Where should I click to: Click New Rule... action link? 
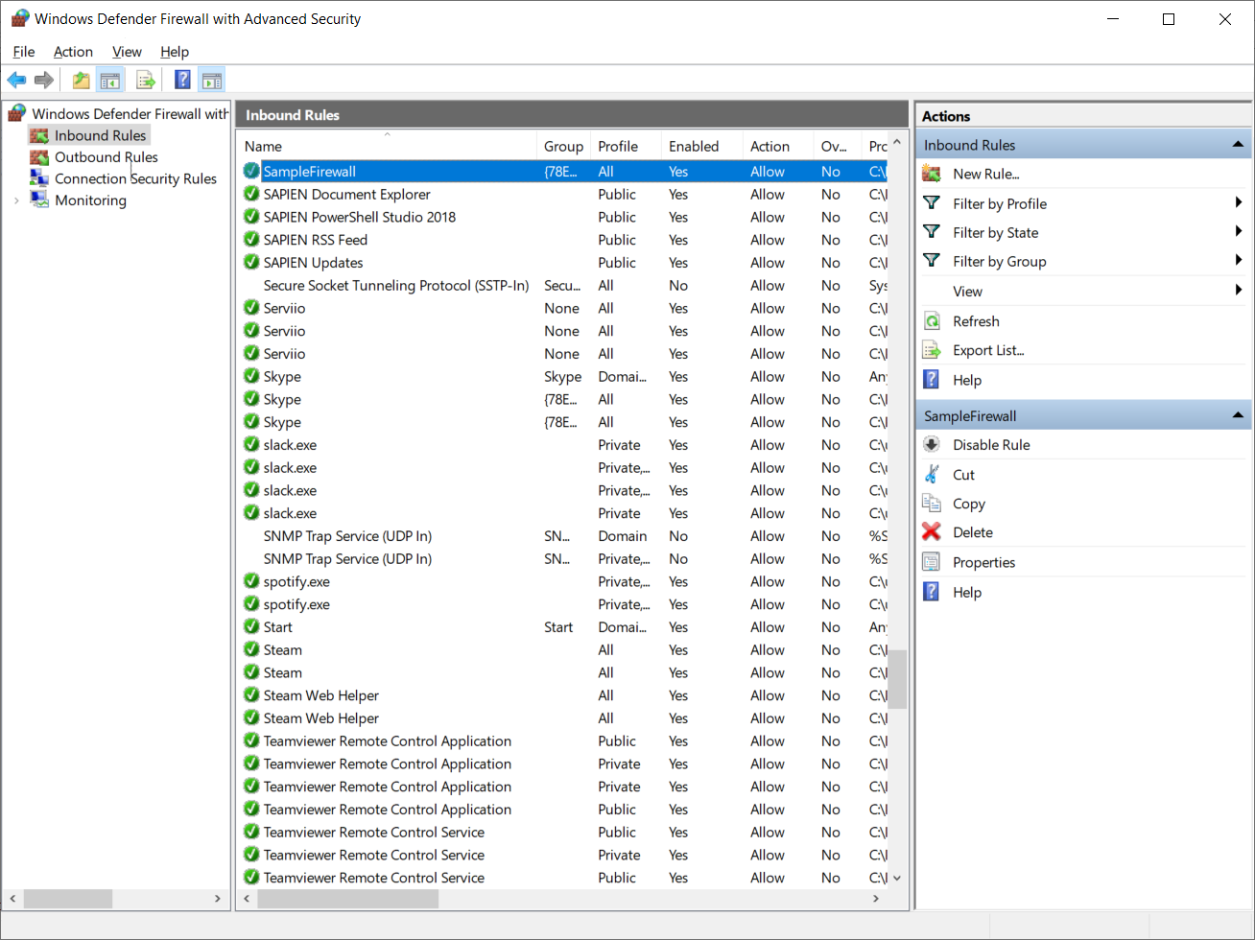click(985, 174)
